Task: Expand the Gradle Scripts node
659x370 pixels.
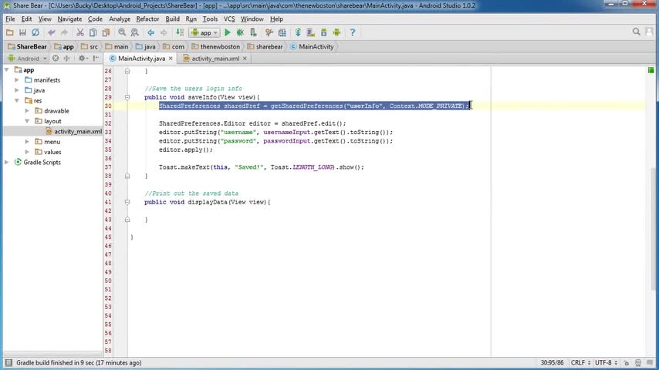Action: pyautogui.click(x=7, y=162)
